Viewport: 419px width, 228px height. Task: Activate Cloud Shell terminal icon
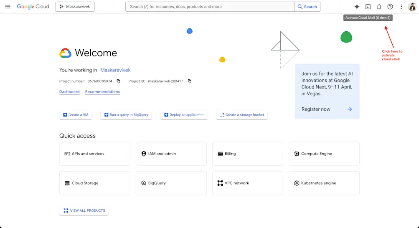click(x=368, y=7)
